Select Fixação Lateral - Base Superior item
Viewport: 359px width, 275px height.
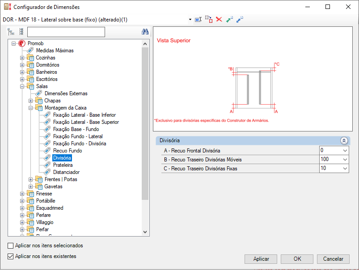pyautogui.click(x=86, y=122)
